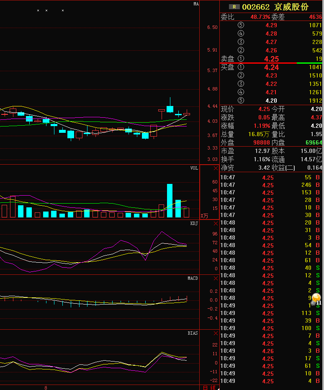Image resolution: width=324 pixels, height=390 pixels.
Task: Select sell level 5 price 4.29
Action: pos(271,26)
